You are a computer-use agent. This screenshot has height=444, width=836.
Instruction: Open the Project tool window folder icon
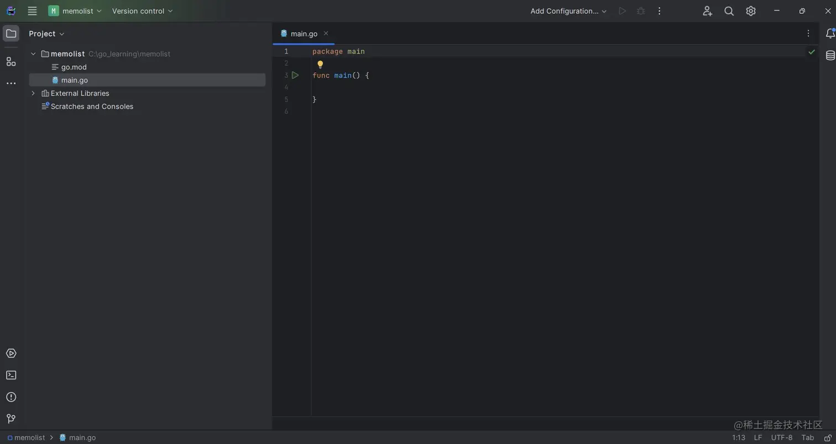[x=11, y=34]
